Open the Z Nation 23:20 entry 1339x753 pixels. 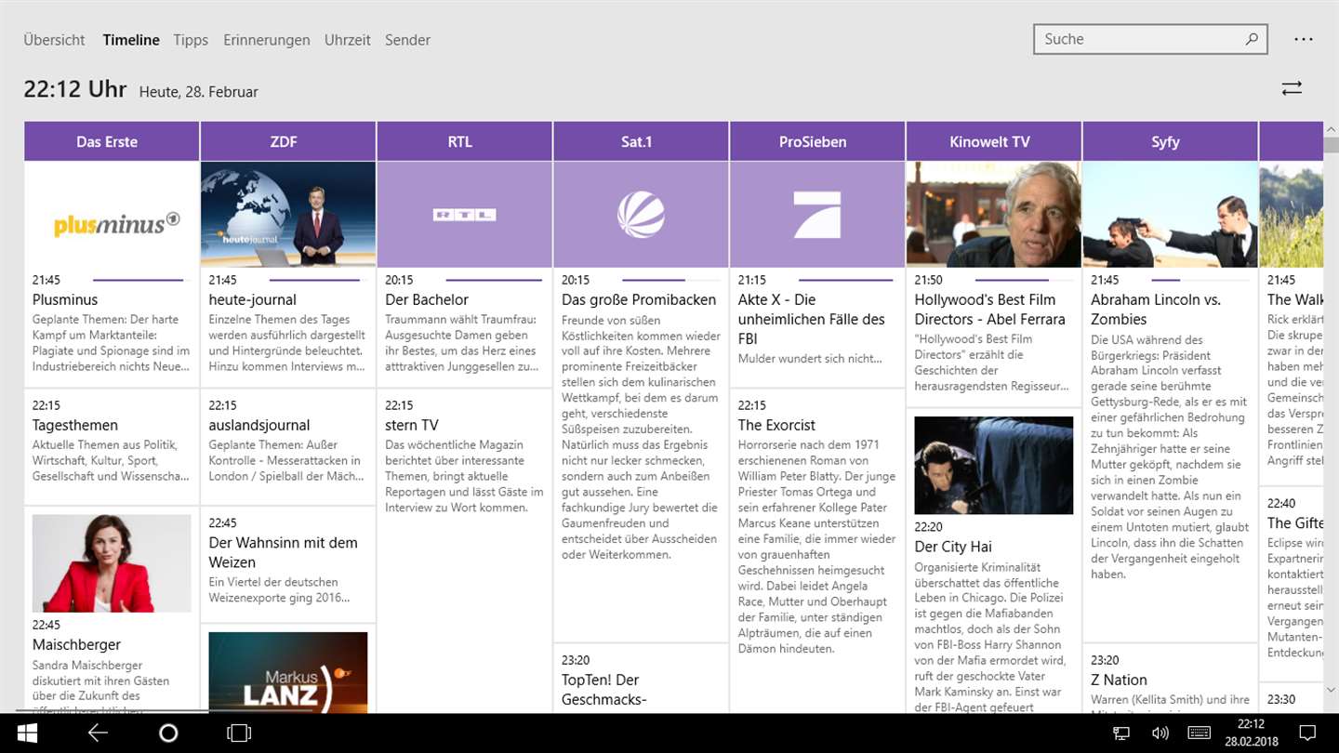coord(1170,680)
